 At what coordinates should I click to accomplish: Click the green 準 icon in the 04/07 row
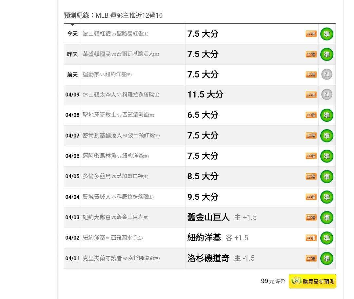327,136
